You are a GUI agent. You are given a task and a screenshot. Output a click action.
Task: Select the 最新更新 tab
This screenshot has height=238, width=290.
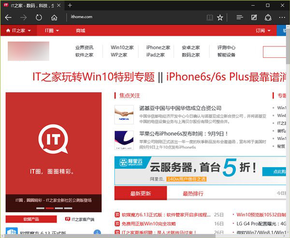[x=141, y=194]
